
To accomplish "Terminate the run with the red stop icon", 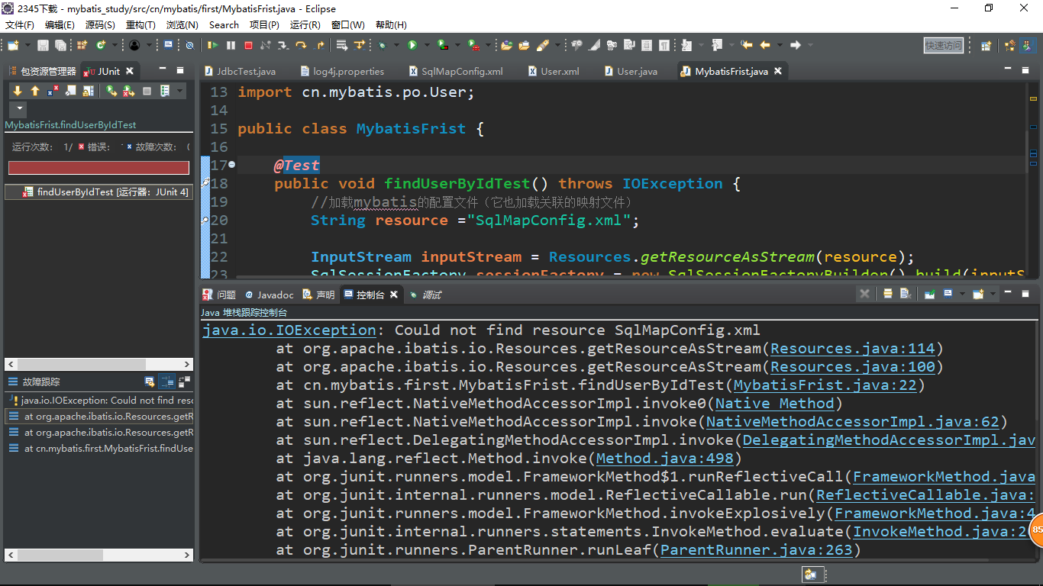I will 248,46.
